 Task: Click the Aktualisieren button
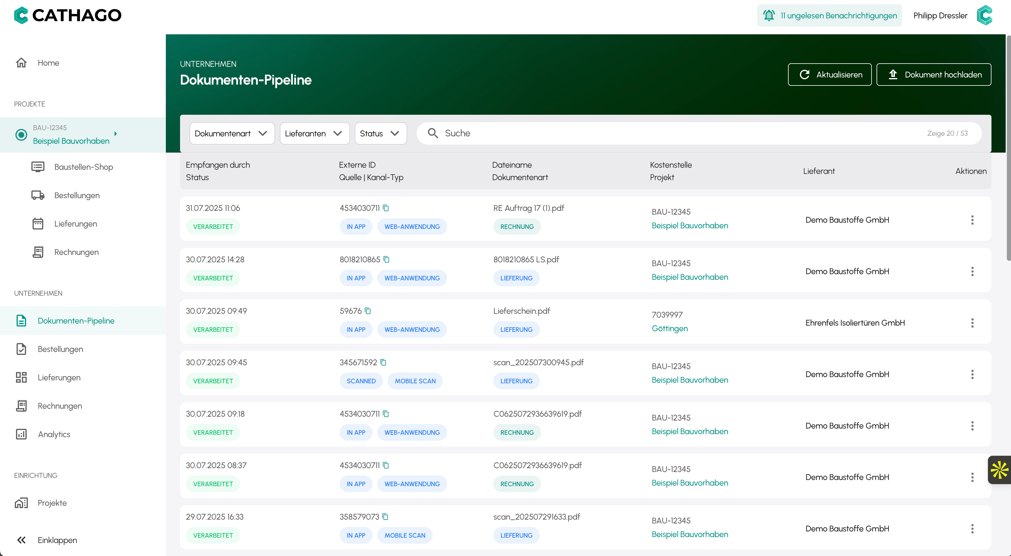coord(830,75)
